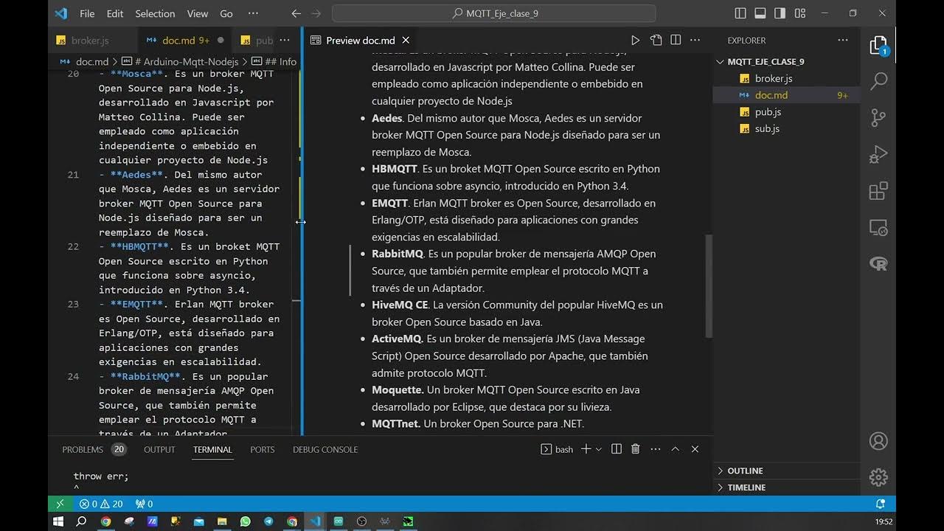Image resolution: width=944 pixels, height=531 pixels.
Task: Open more actions for preview editor group
Action: [695, 41]
